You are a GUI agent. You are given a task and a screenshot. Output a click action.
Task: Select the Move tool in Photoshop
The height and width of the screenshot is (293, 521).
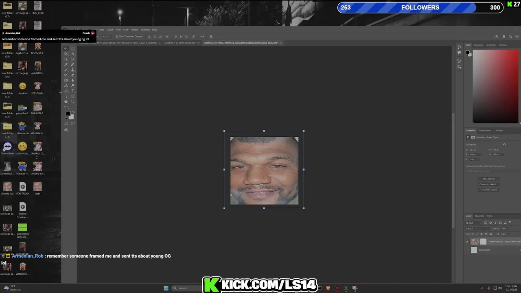(x=66, y=49)
